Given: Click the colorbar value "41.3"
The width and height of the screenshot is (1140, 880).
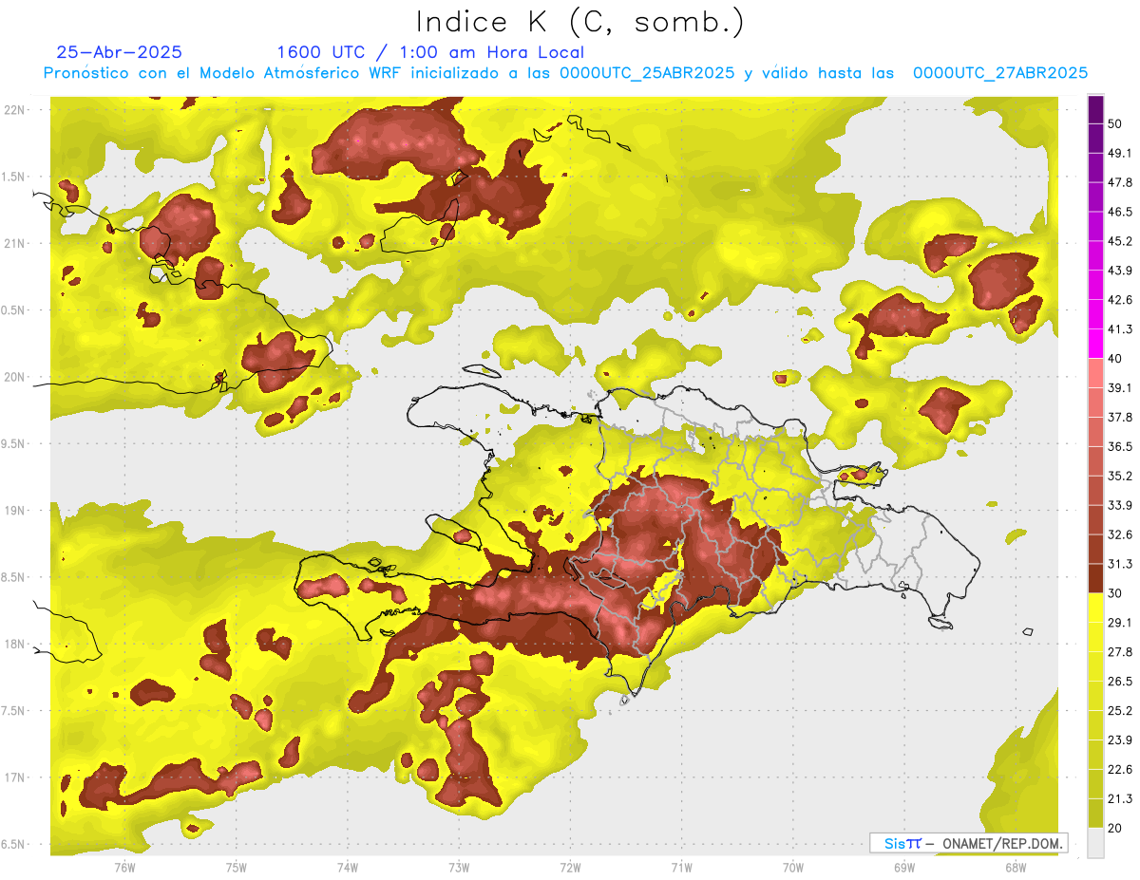Looking at the screenshot, I should coord(1121,329).
